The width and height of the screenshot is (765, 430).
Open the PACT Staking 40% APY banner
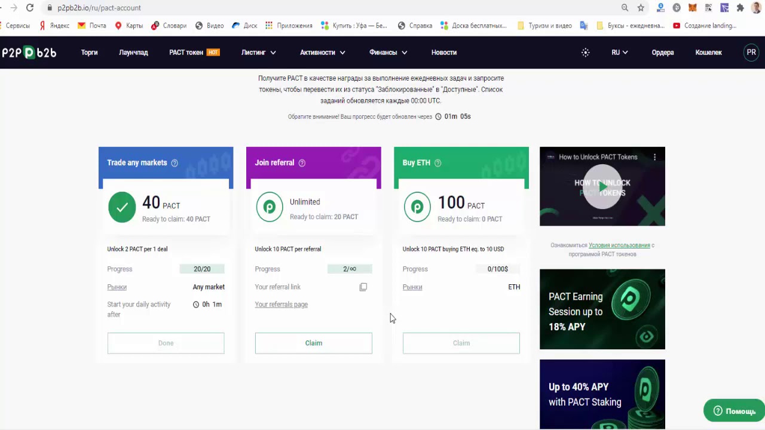[602, 394]
